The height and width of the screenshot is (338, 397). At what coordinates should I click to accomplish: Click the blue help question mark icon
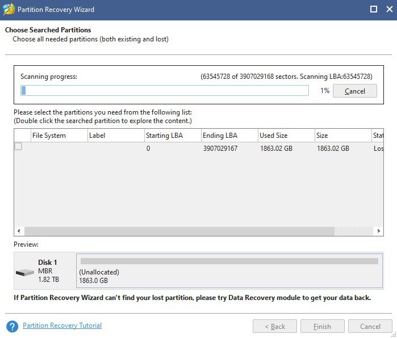click(x=12, y=326)
